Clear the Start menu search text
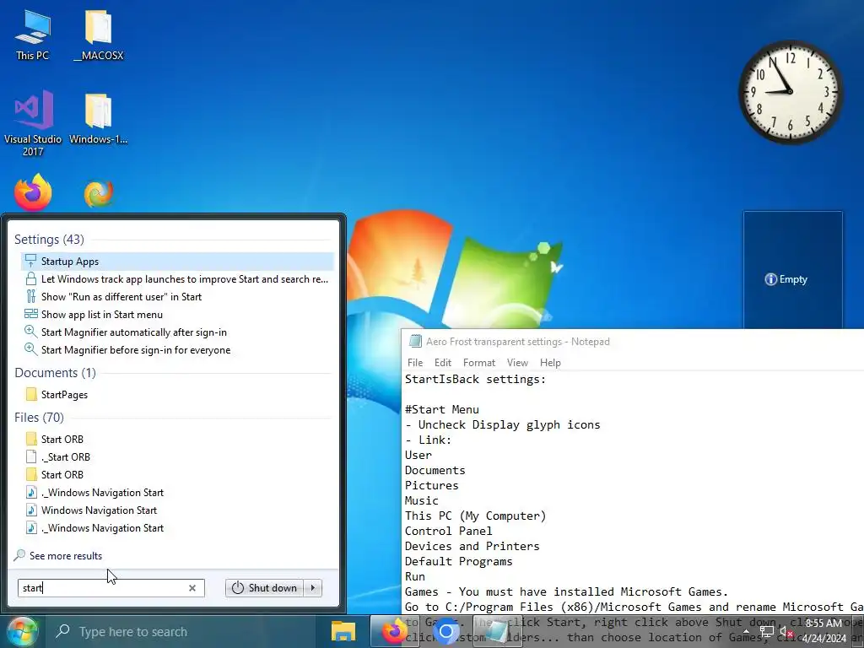Viewport: 864px width, 648px height. tap(192, 588)
